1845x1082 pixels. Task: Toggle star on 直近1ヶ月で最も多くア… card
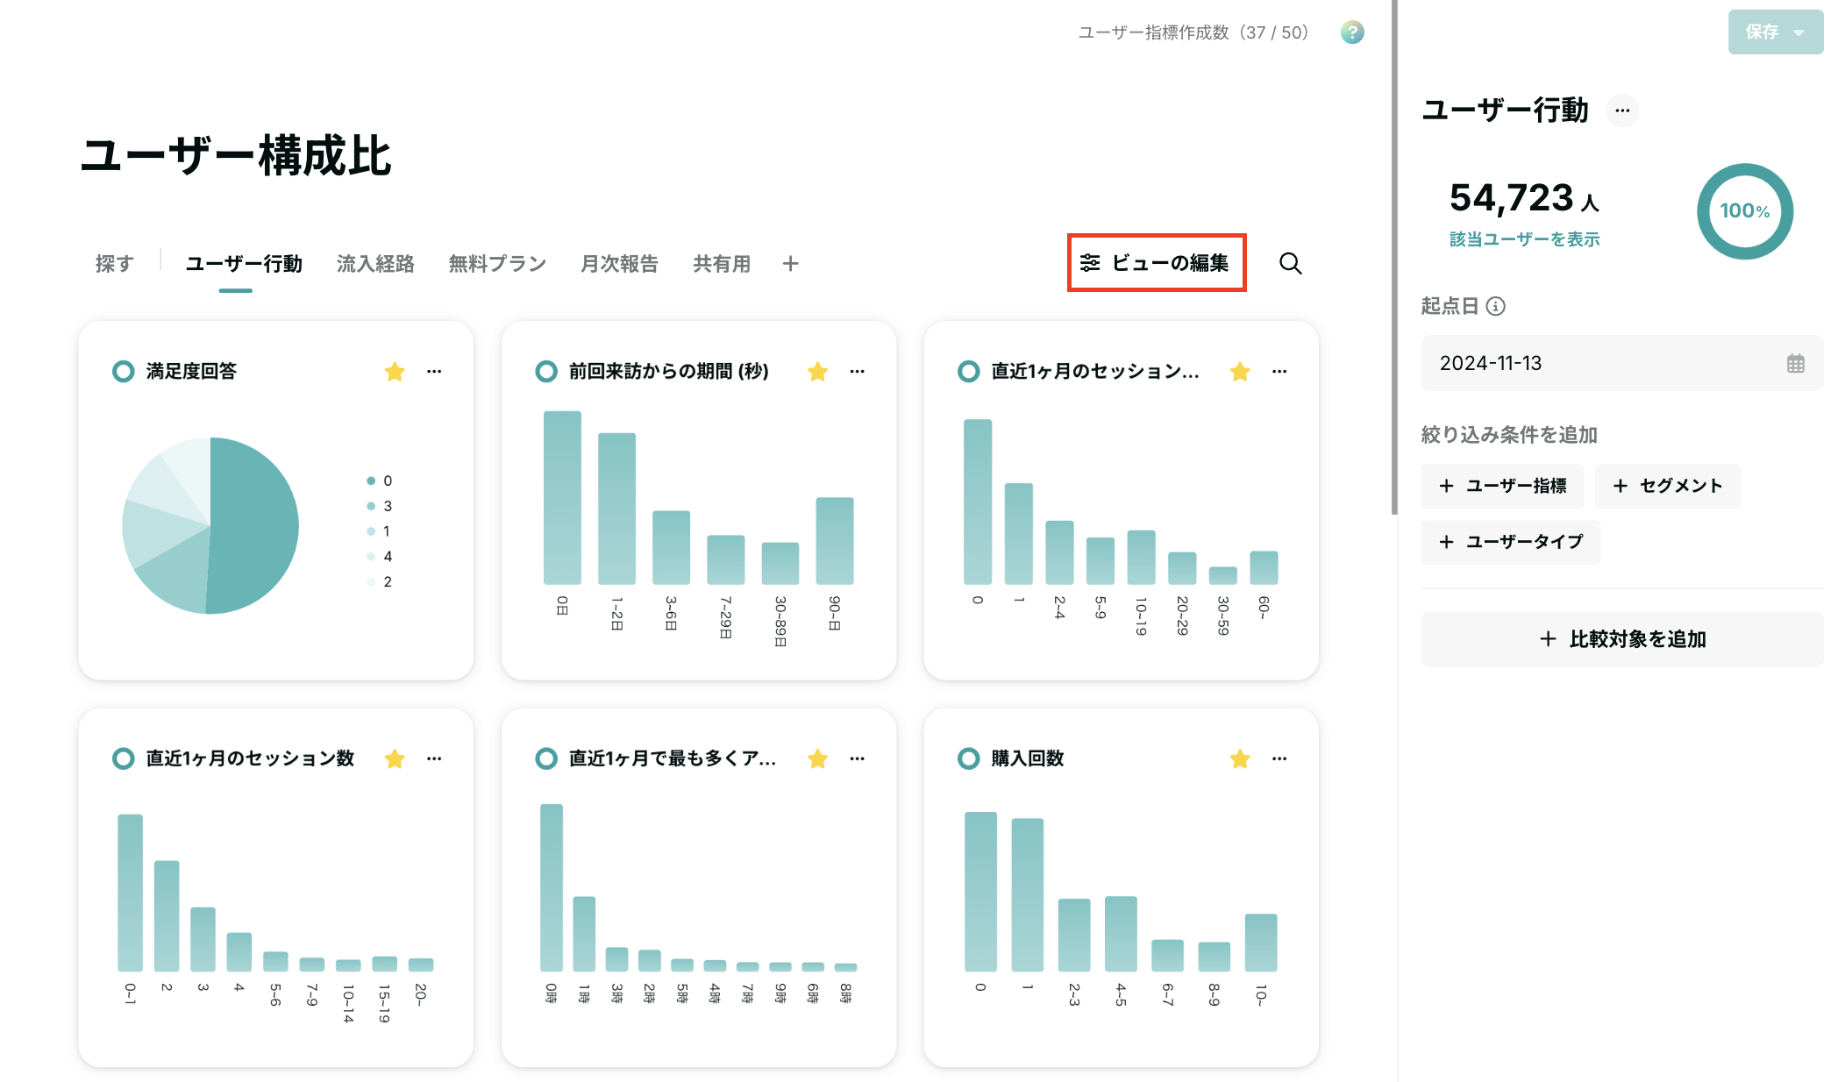coord(817,758)
